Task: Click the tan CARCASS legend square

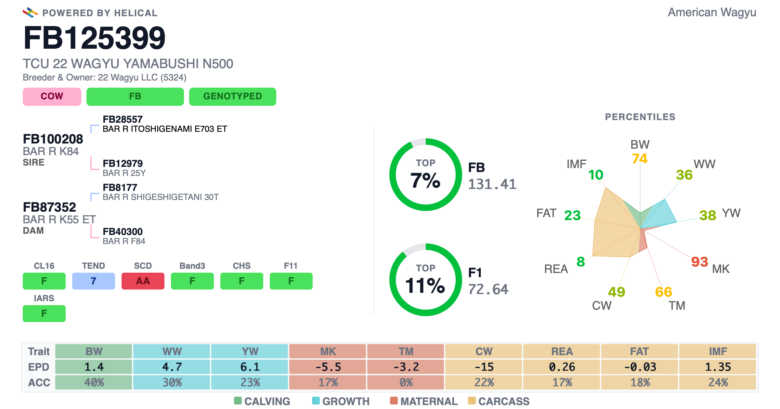Action: (x=472, y=401)
